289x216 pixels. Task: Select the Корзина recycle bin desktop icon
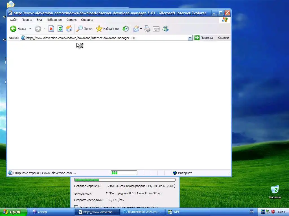[275, 192]
